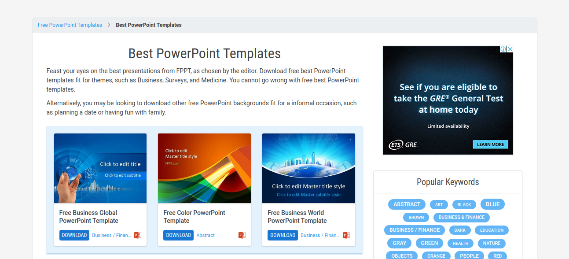Viewport: 569px width, 259px height.
Task: Click the PowerPoint icon on Free Business World card
Action: pos(346,235)
